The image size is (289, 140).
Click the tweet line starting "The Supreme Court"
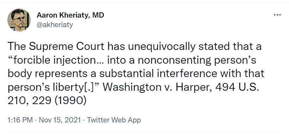click(x=134, y=46)
